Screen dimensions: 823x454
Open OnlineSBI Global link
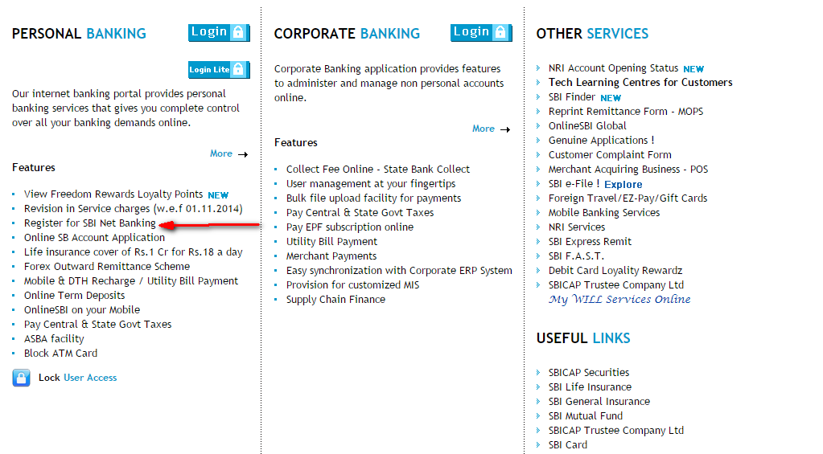587,126
